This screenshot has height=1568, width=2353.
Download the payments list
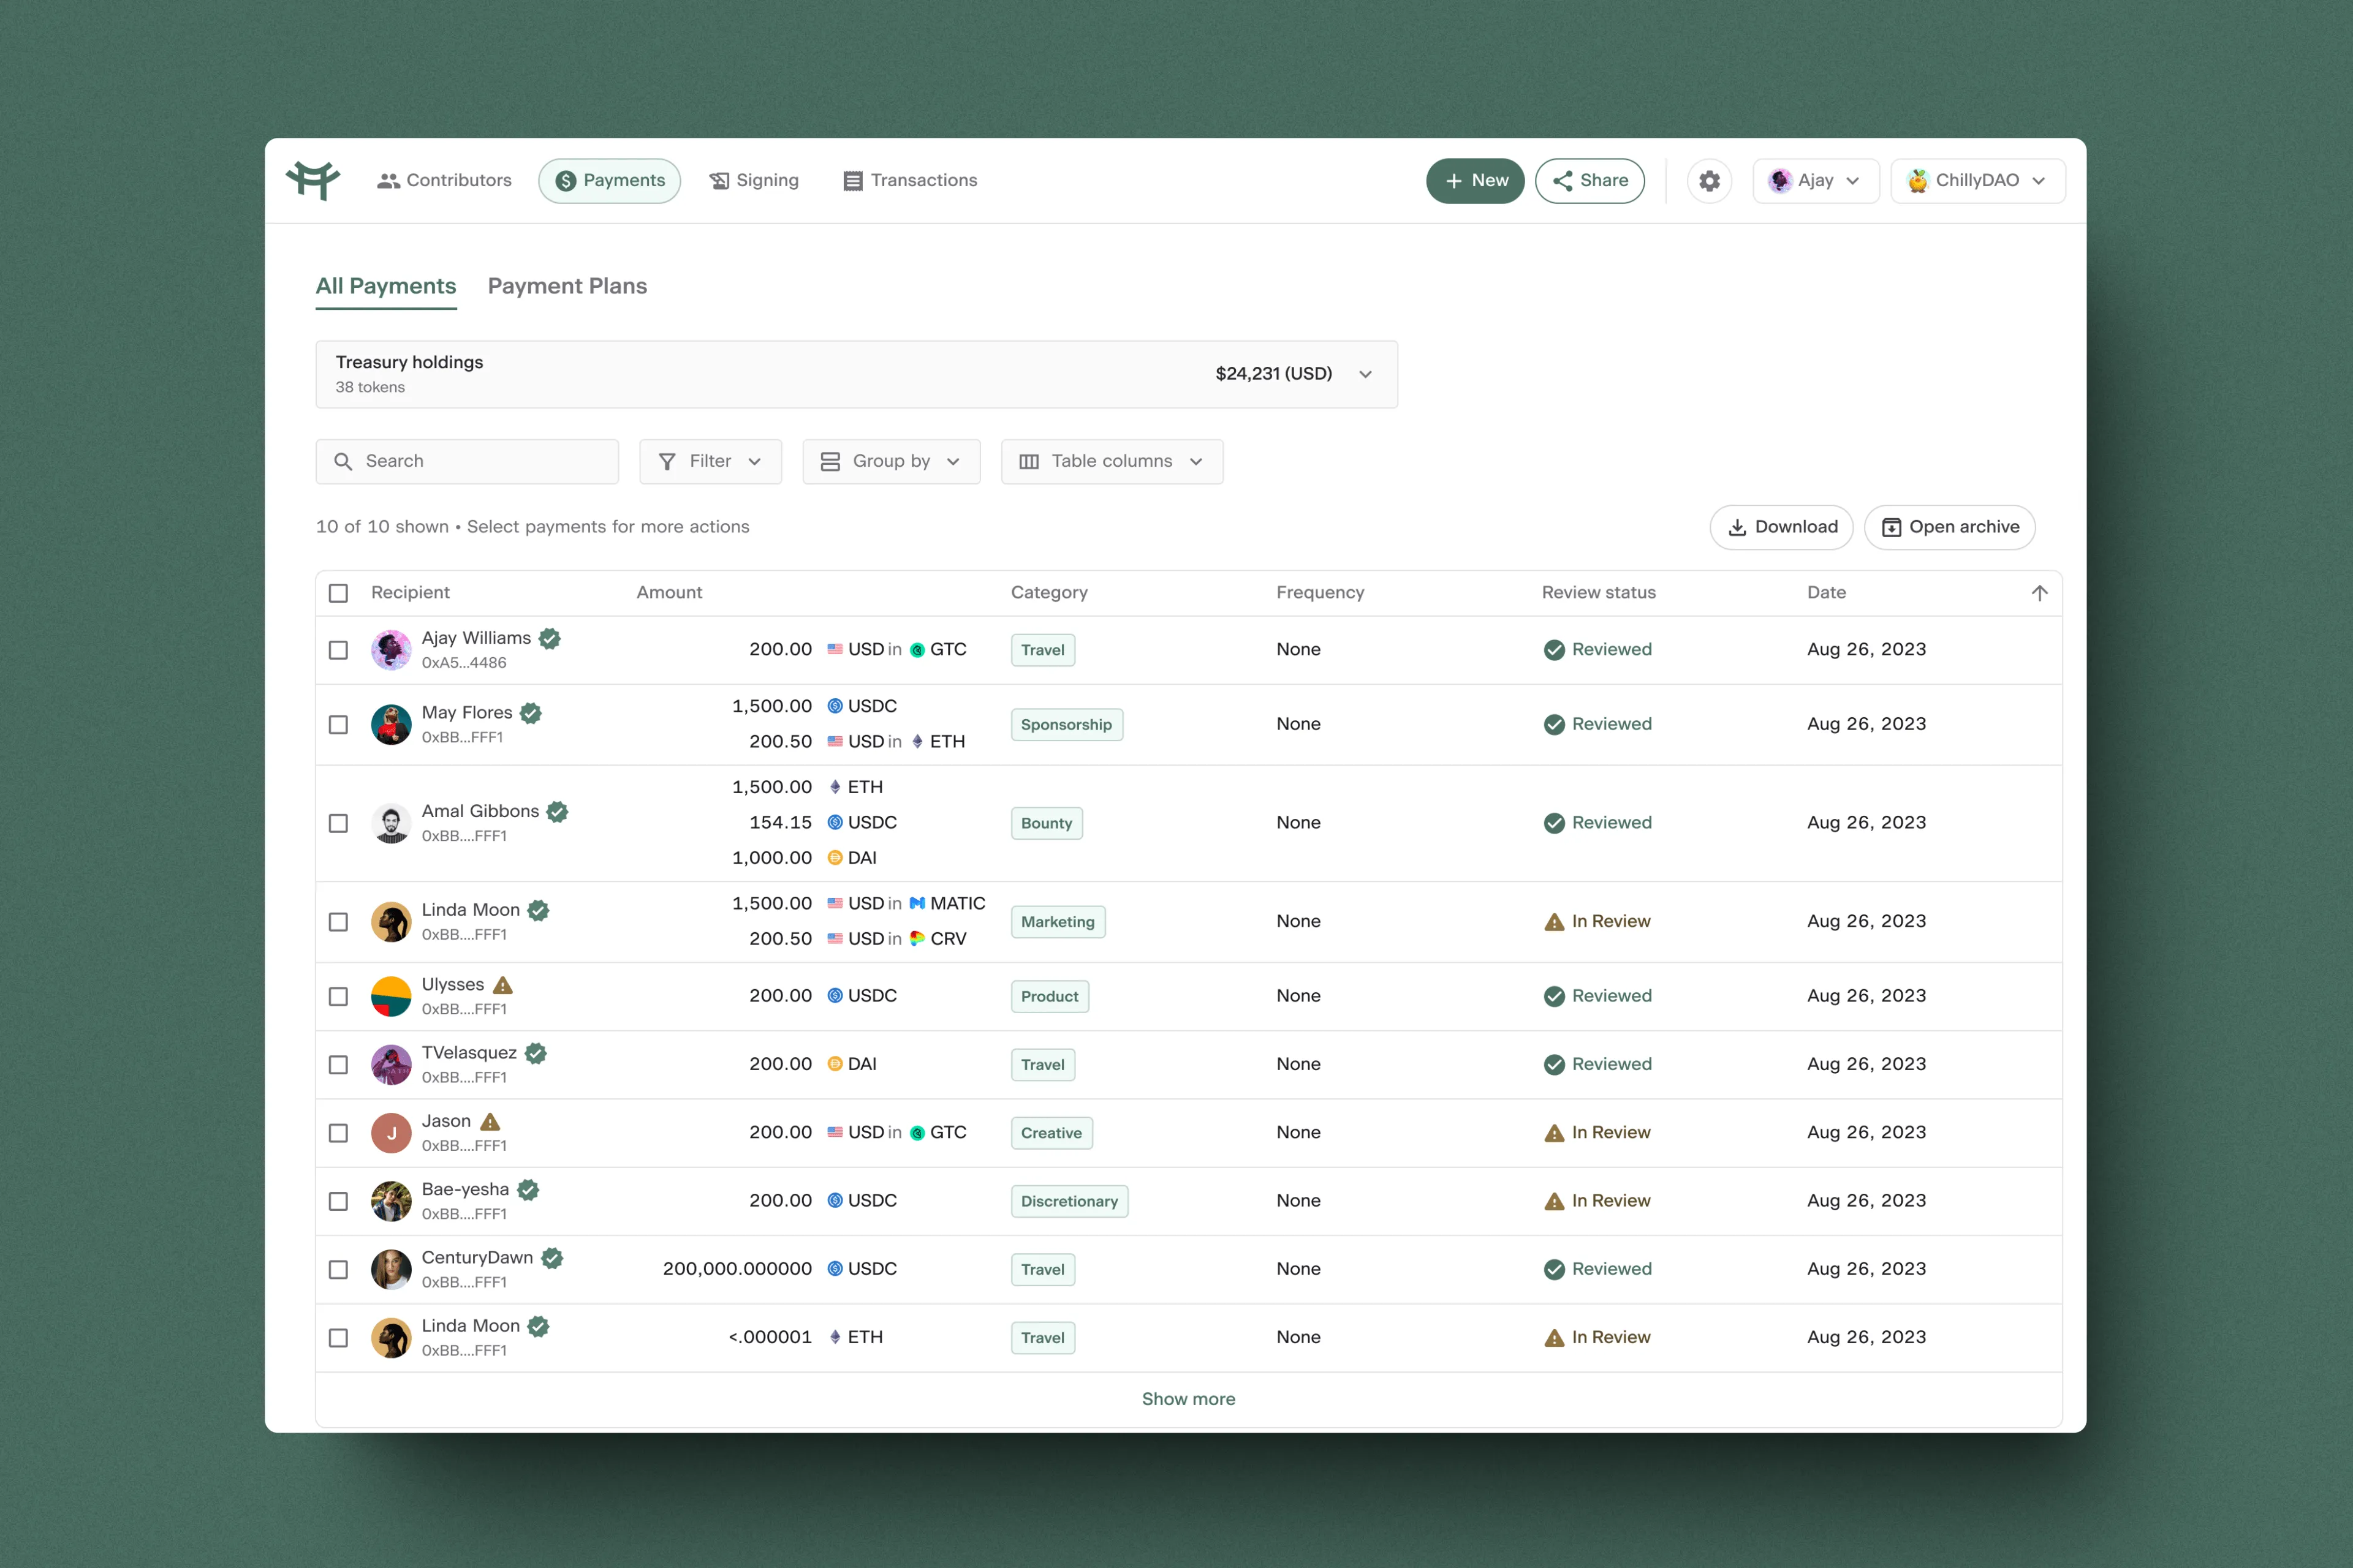pos(1782,527)
